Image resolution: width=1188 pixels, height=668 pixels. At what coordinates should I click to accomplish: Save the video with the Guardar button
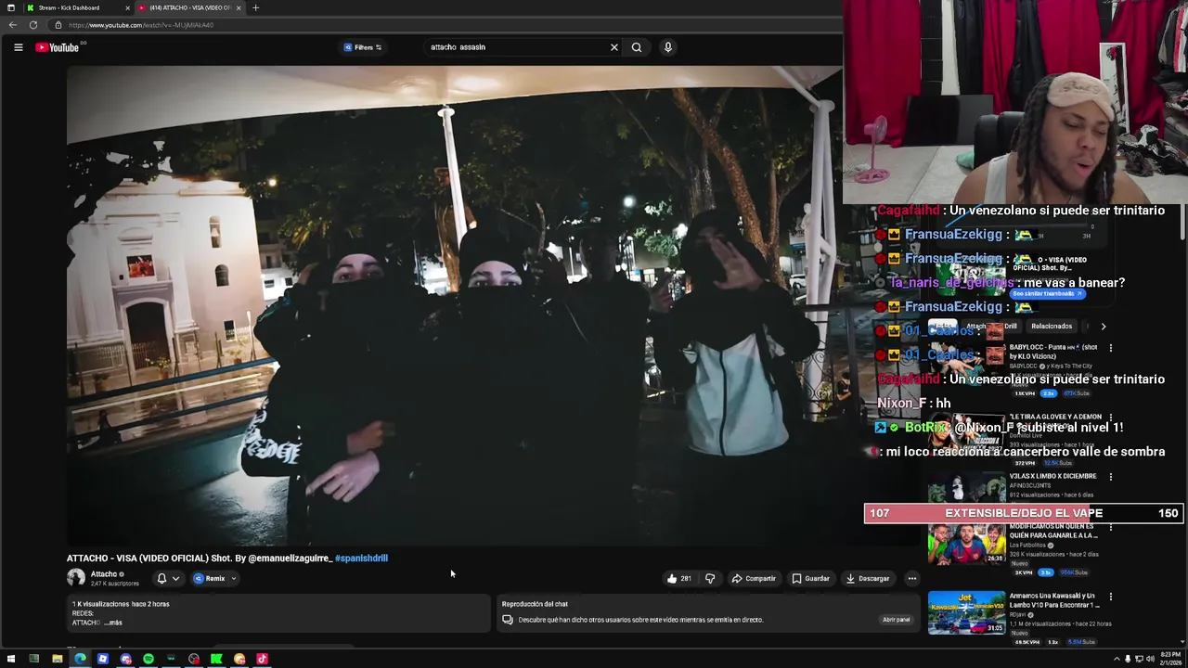810,579
